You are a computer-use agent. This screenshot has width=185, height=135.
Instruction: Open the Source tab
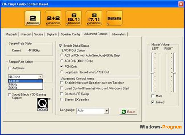[39, 34]
